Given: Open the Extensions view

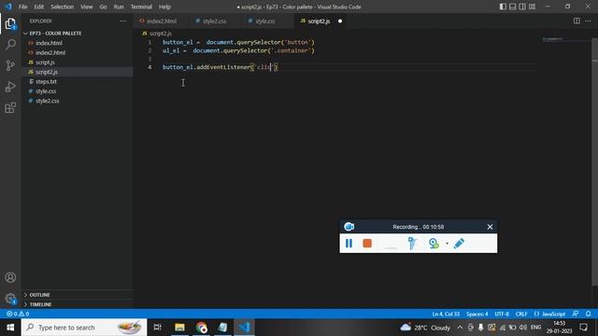Looking at the screenshot, I should (x=10, y=108).
